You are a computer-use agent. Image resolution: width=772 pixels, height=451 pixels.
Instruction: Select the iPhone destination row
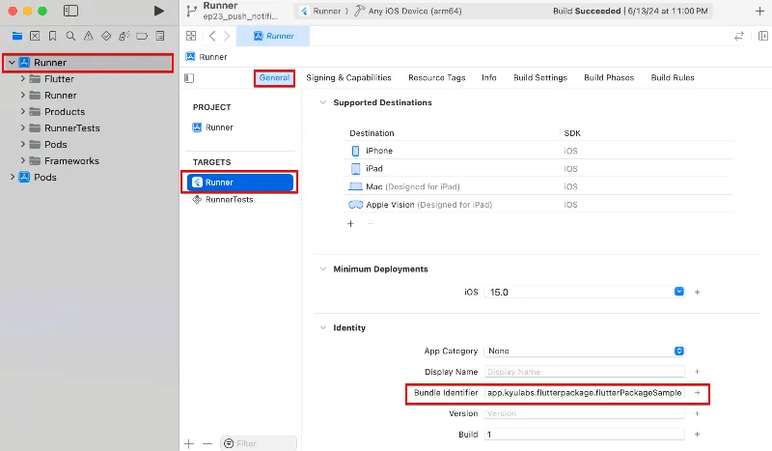[538, 151]
